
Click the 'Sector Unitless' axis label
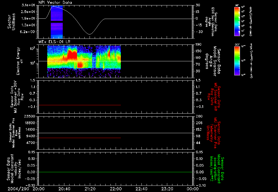pos(11,22)
